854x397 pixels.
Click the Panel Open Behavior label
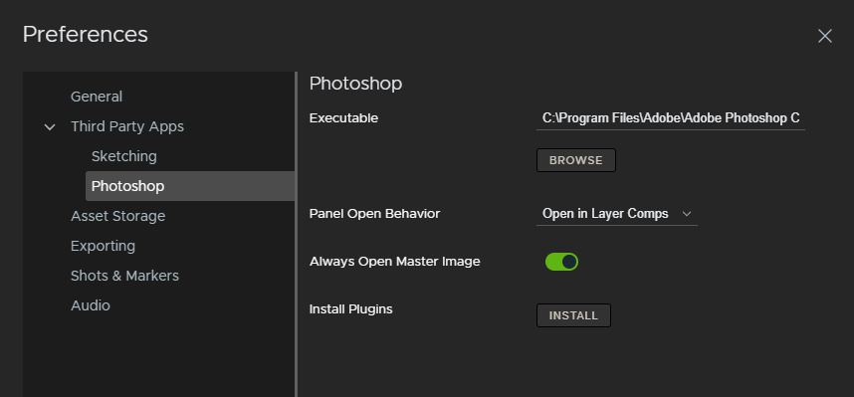374,214
